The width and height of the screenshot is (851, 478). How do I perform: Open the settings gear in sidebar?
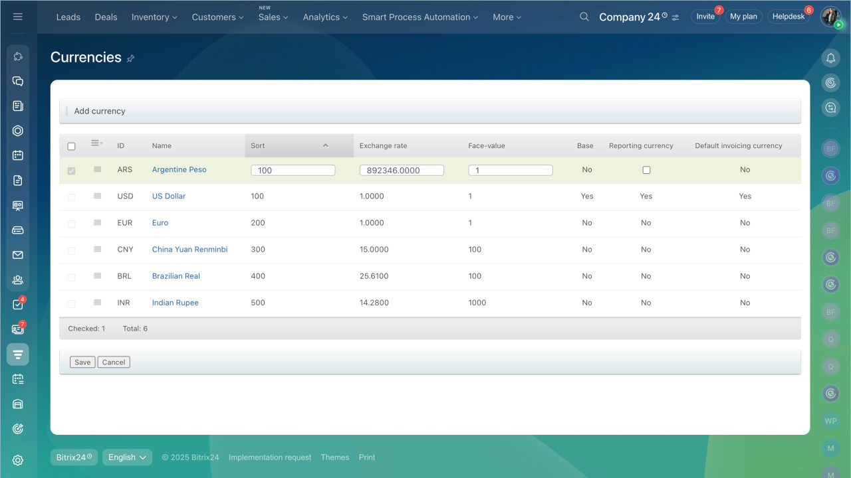coord(18,460)
